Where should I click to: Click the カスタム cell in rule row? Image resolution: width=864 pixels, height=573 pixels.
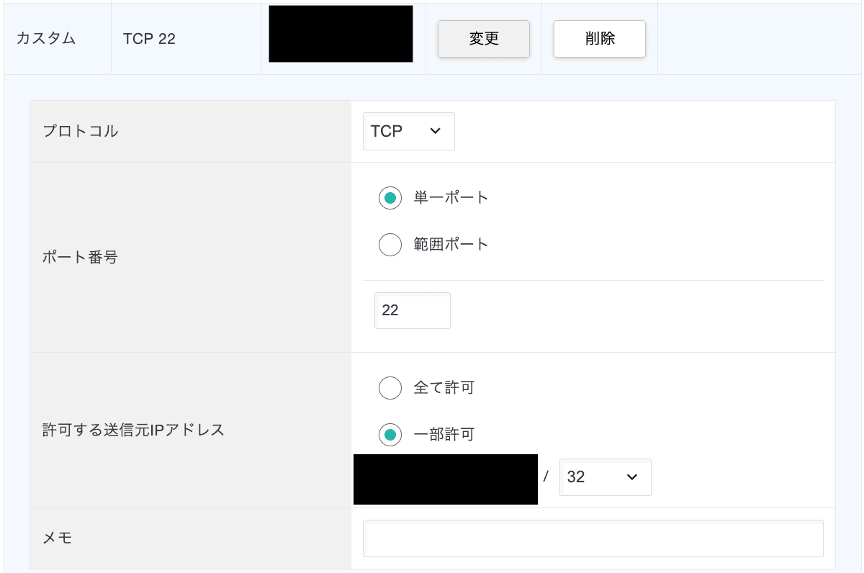(x=46, y=39)
